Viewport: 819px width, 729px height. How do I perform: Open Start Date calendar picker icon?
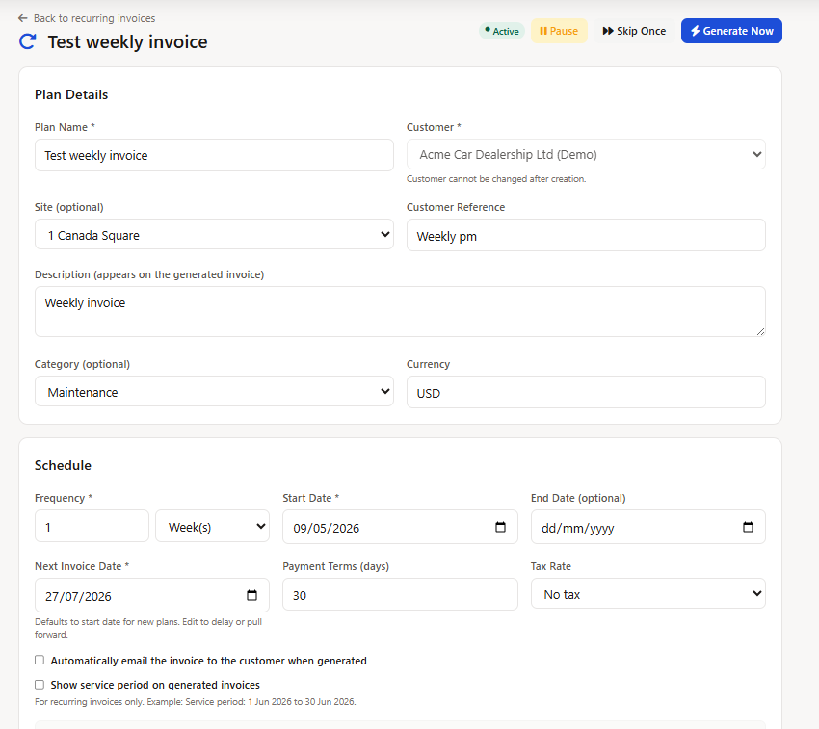[500, 527]
